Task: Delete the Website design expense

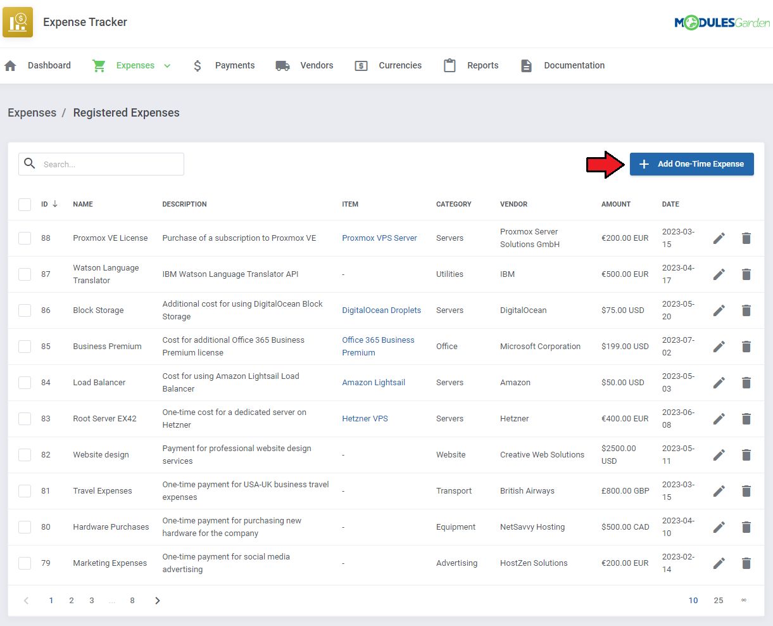Action: [746, 455]
